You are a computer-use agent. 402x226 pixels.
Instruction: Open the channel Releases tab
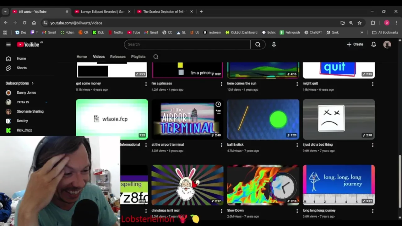pyautogui.click(x=118, y=57)
